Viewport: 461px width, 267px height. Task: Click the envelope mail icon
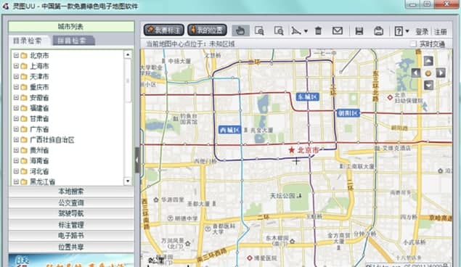[338, 30]
